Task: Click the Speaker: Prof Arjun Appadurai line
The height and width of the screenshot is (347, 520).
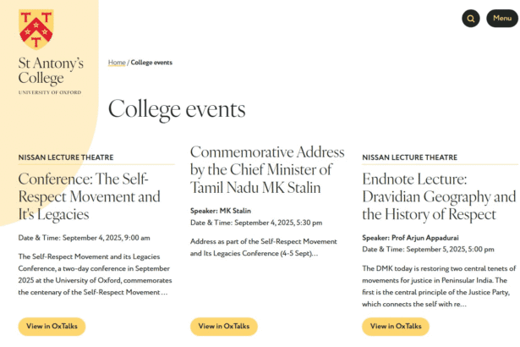Action: 410,238
